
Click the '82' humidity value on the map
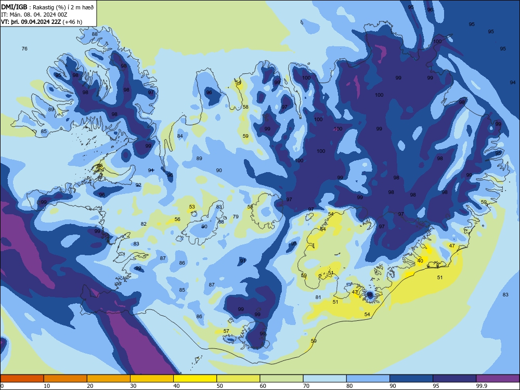point(144,224)
